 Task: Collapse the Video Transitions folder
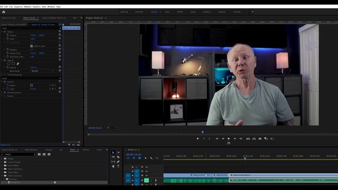click(x=2, y=176)
